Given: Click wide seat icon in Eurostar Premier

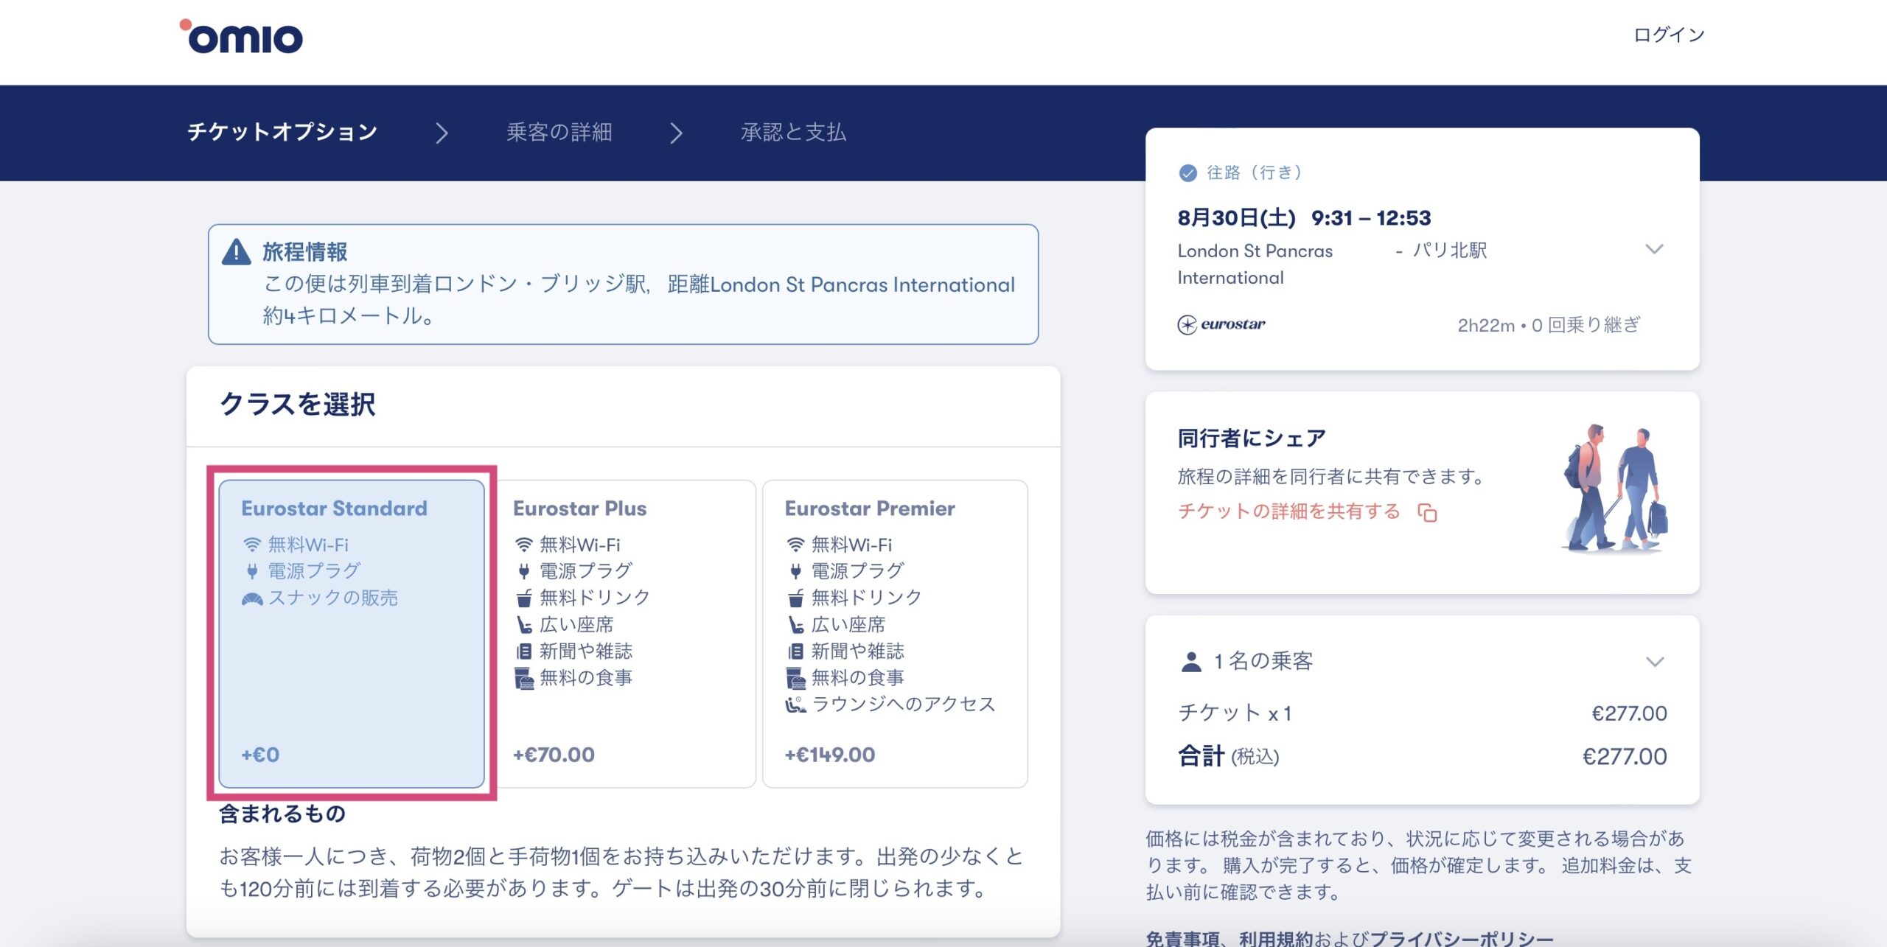Looking at the screenshot, I should [795, 624].
